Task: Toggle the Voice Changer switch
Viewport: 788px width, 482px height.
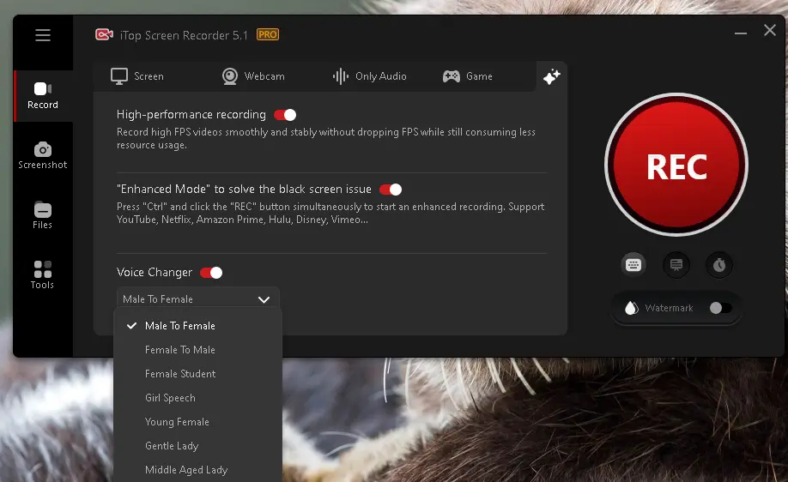Action: click(211, 273)
